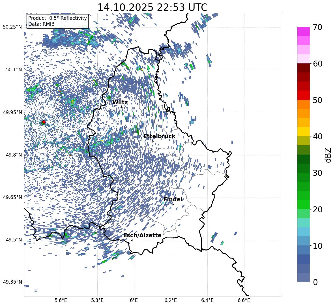The image size is (335, 306).
Task: Click the 10 tick on colorbar
Action: pyautogui.click(x=317, y=245)
